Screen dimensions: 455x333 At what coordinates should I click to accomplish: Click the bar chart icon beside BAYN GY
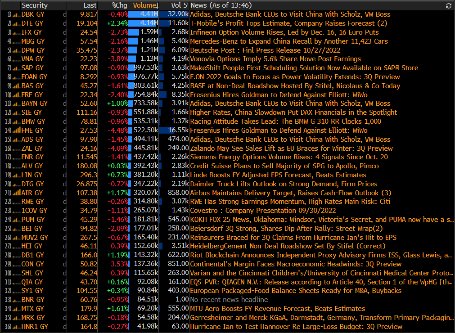(16, 103)
